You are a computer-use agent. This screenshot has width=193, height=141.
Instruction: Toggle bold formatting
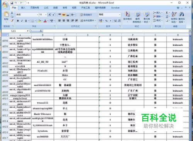[x=18, y=21]
